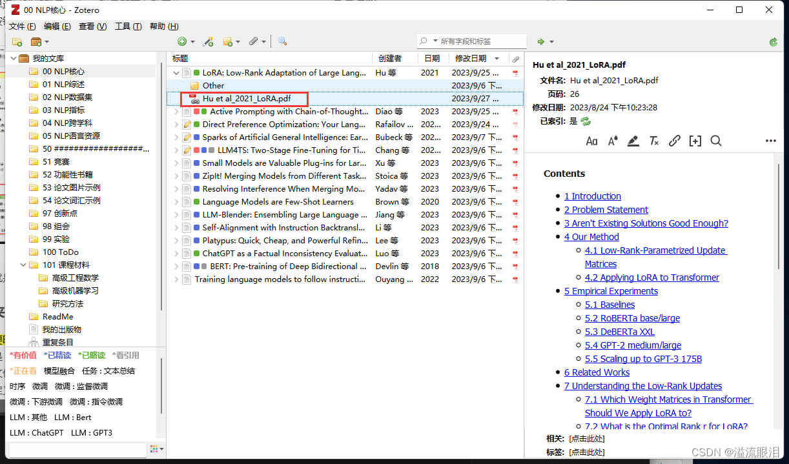
Task: Sort items by 修改日期 column header
Action: (x=479, y=59)
